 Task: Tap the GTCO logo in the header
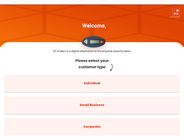coord(176,13)
